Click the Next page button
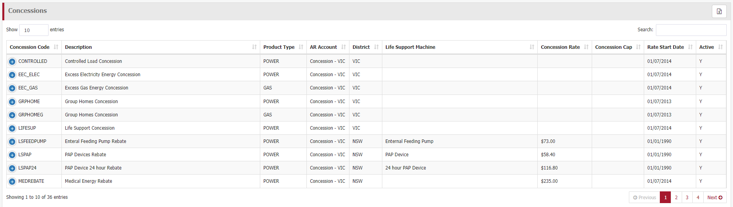This screenshot has height=207, width=733. point(715,198)
